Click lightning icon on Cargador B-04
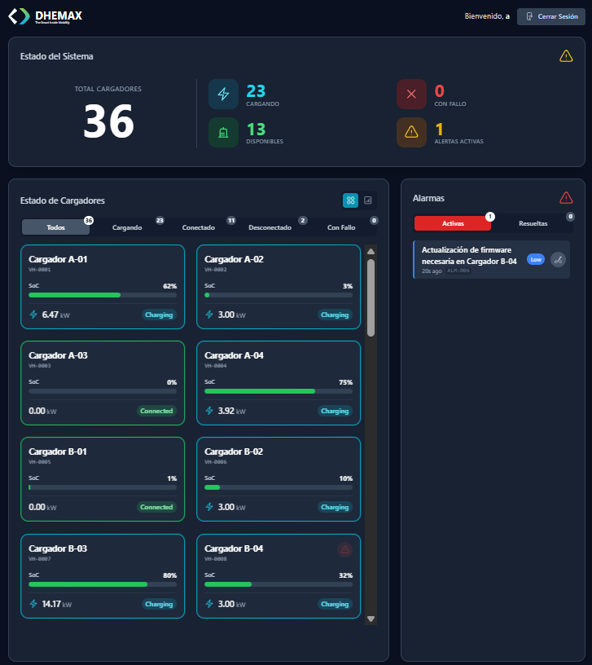592x665 pixels. pos(209,604)
